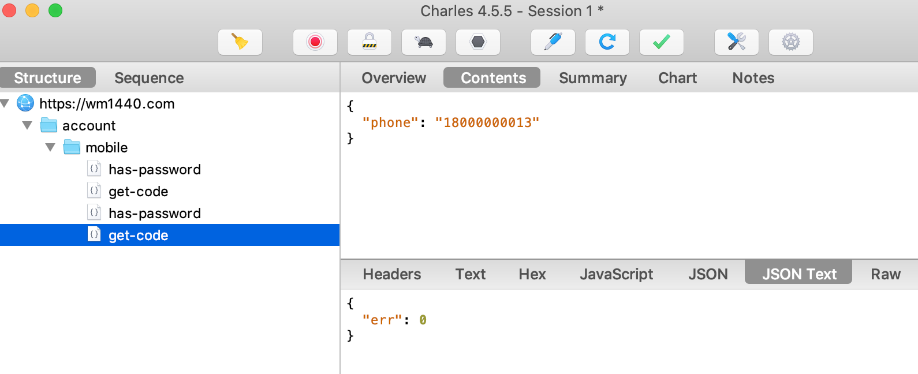Toggle throttling with the turtle icon
Viewport: 918px width, 374px height.
pos(424,42)
